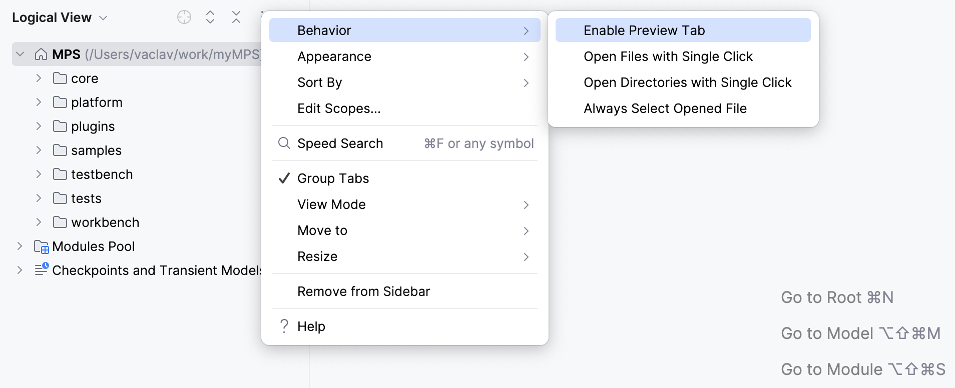Toggle the Group Tabs checkmark option
This screenshot has height=388, width=955.
tap(333, 178)
